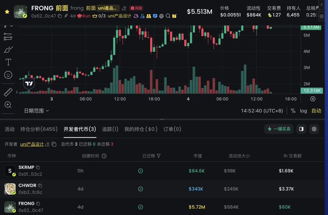Viewport: 328px width, 215px height.
Task: Open the FRONG token in table
Action: [x=162, y=207]
